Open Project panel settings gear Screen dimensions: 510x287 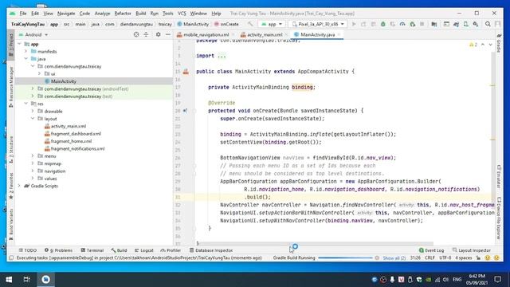158,34
